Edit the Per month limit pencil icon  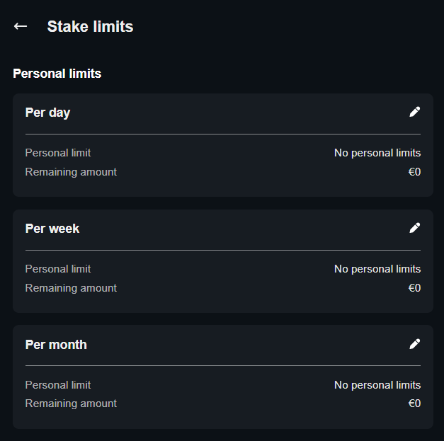(414, 344)
